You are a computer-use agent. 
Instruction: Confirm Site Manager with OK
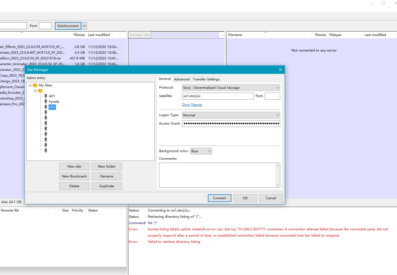point(245,198)
